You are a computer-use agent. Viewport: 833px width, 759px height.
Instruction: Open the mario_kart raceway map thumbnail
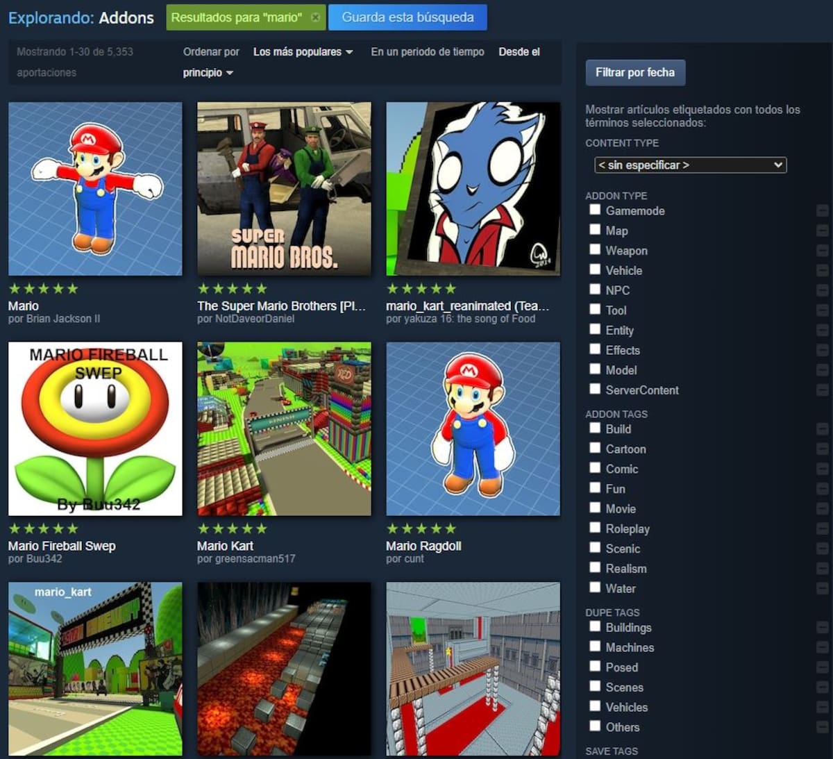click(95, 669)
